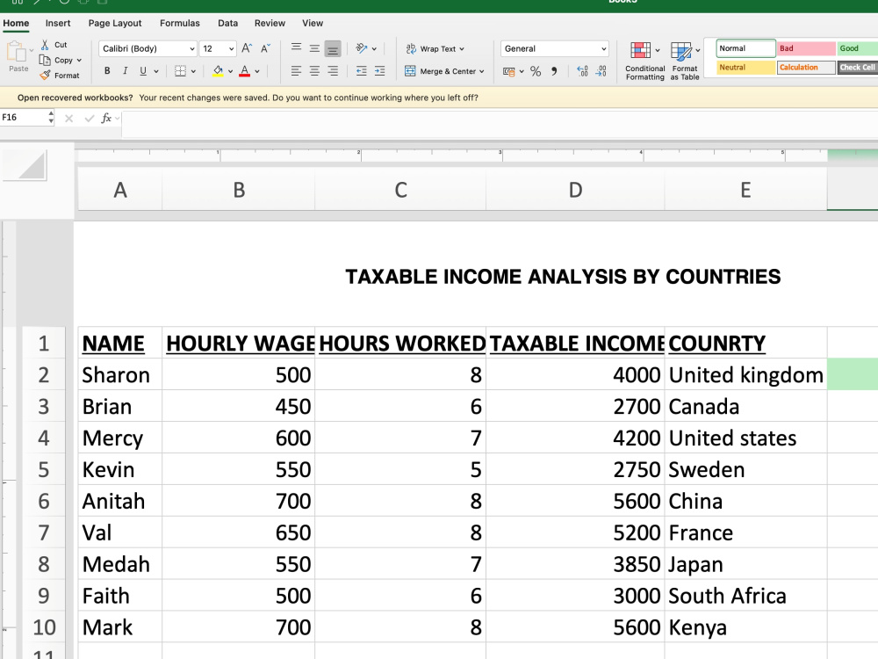Click the Name Box showing F16

(x=23, y=117)
